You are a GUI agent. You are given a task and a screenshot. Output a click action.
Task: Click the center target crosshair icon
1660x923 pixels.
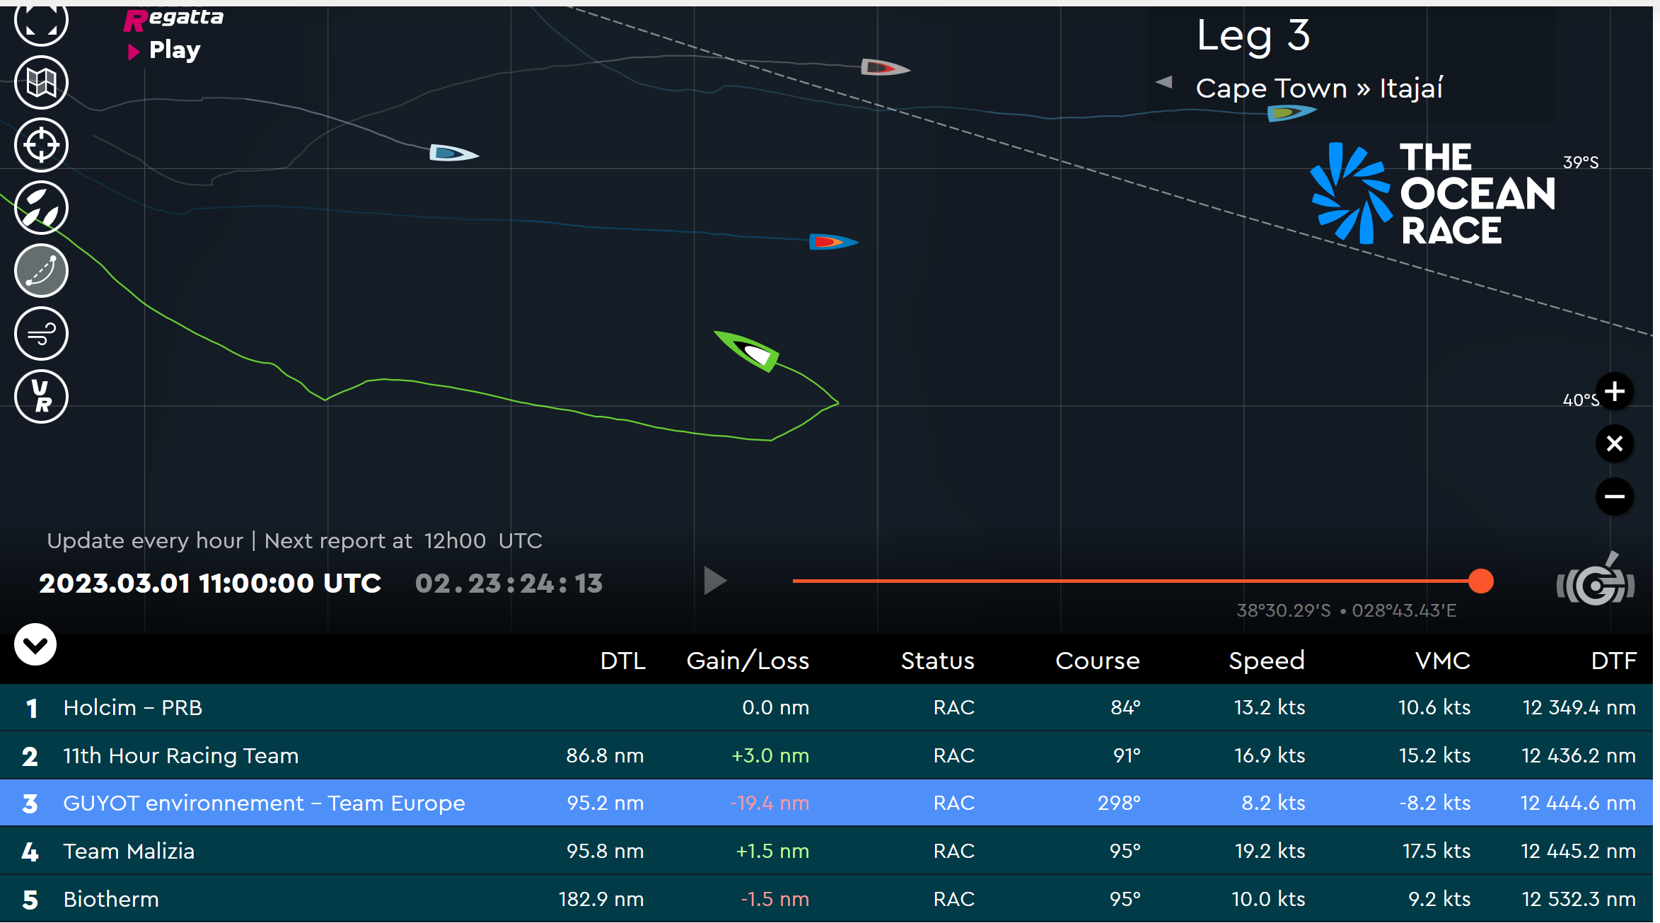pos(41,145)
